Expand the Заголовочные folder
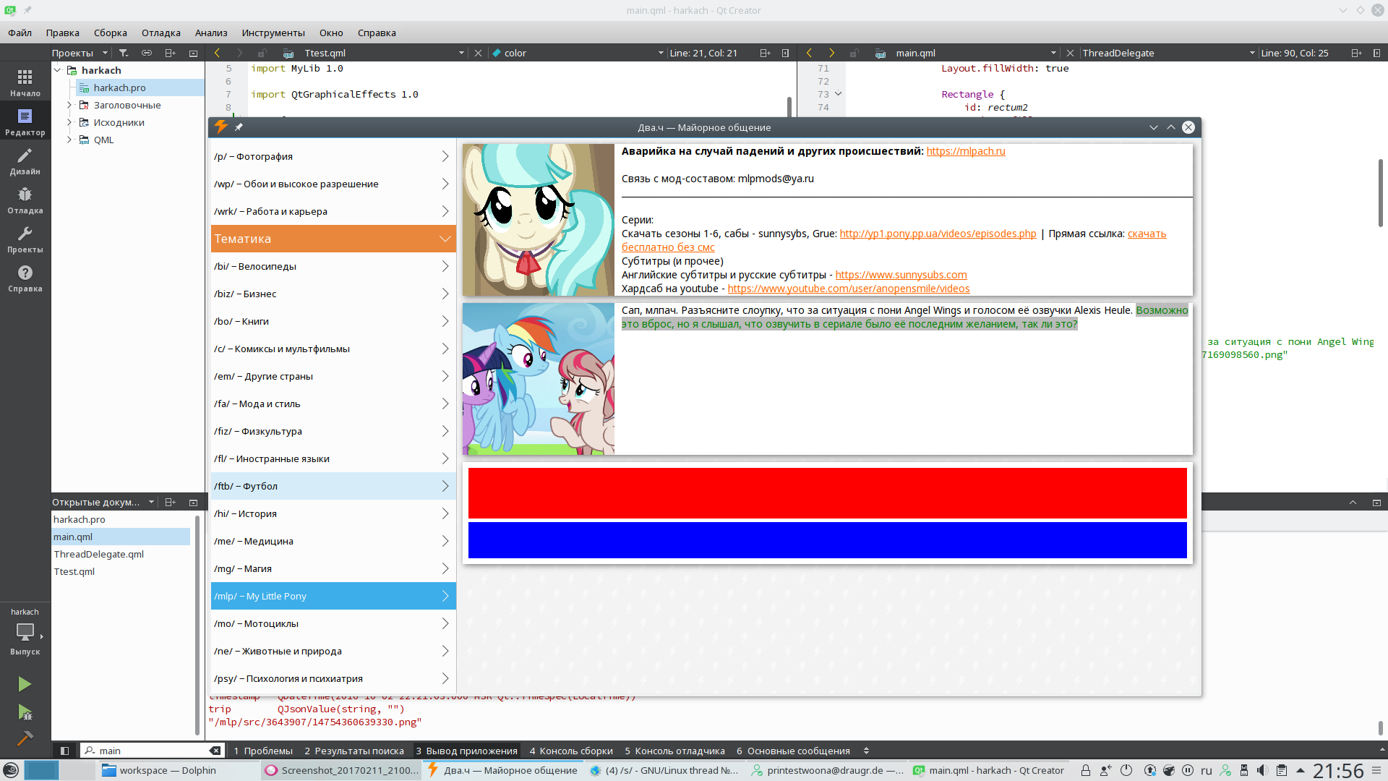This screenshot has width=1388, height=781. (69, 105)
